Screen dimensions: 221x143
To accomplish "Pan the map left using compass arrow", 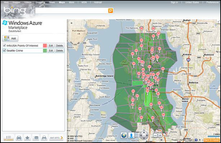I will tap(140, 135).
